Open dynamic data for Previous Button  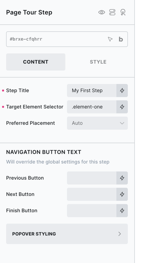[x=122, y=178]
